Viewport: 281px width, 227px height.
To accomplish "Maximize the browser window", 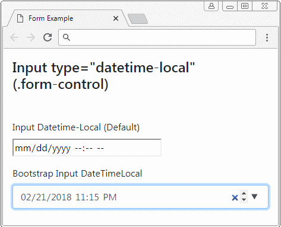I will [x=245, y=6].
